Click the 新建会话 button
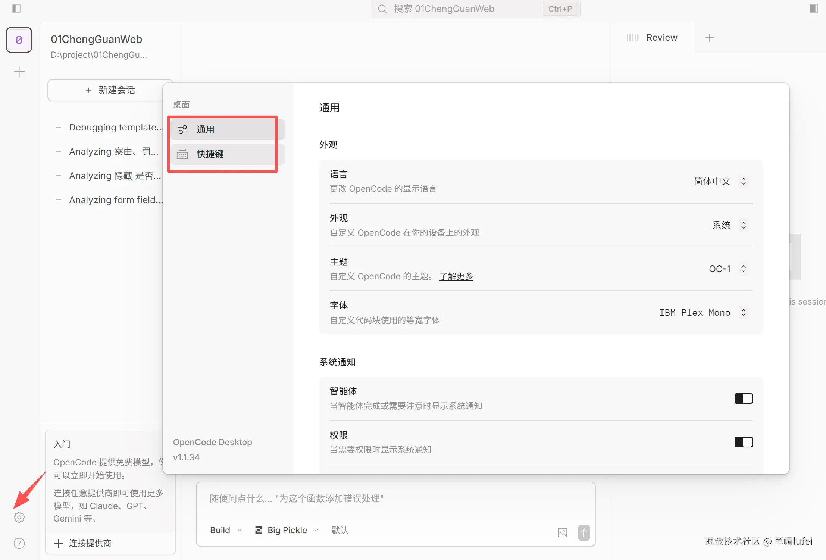The image size is (826, 560). point(110,90)
